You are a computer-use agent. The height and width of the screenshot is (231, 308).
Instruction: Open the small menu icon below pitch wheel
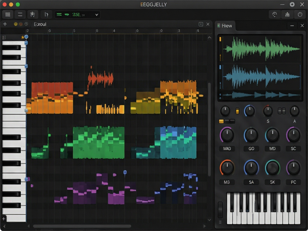[x=220, y=222]
